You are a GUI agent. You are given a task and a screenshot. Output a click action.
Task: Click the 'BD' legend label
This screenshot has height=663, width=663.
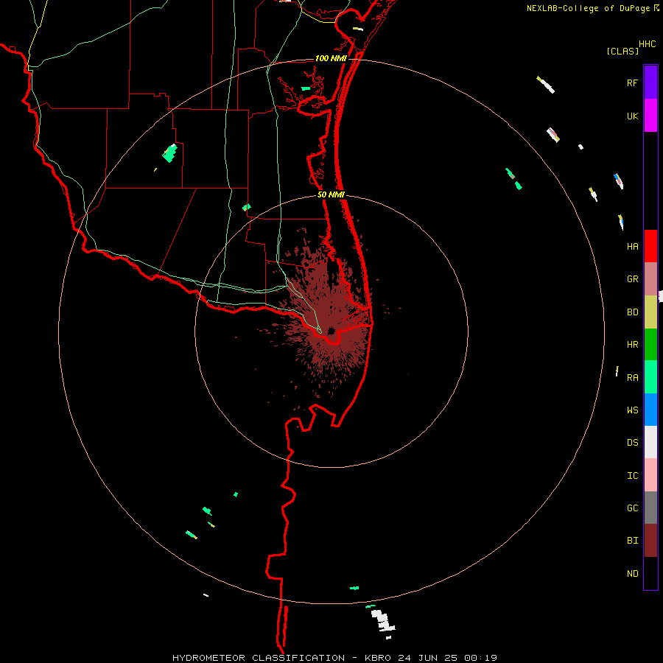pos(632,312)
